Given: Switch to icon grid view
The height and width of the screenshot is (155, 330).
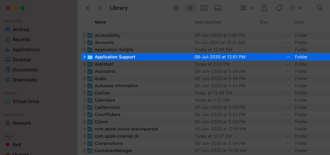Looking at the screenshot, I should tap(176, 8).
